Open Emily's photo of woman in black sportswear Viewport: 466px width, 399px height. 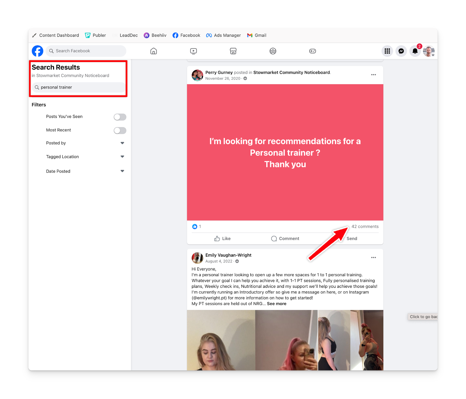click(334, 340)
